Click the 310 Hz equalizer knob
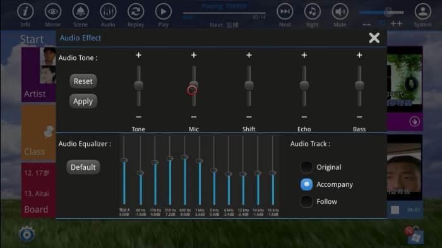This screenshot has height=248, width=442. click(170, 158)
